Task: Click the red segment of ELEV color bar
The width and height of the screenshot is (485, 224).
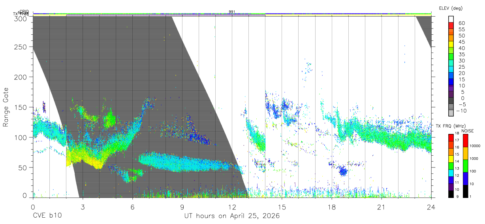Action: [x=452, y=25]
